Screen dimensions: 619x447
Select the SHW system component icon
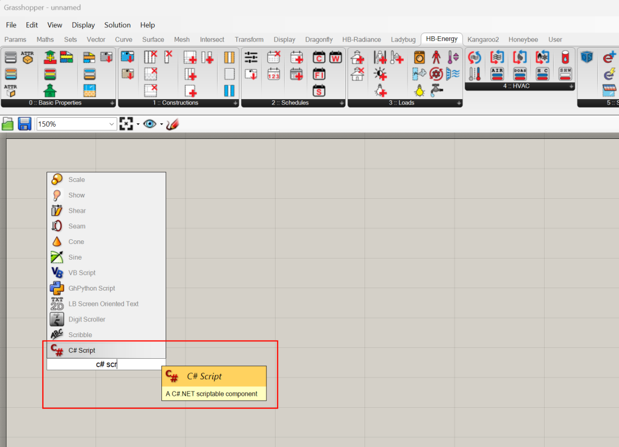[566, 74]
